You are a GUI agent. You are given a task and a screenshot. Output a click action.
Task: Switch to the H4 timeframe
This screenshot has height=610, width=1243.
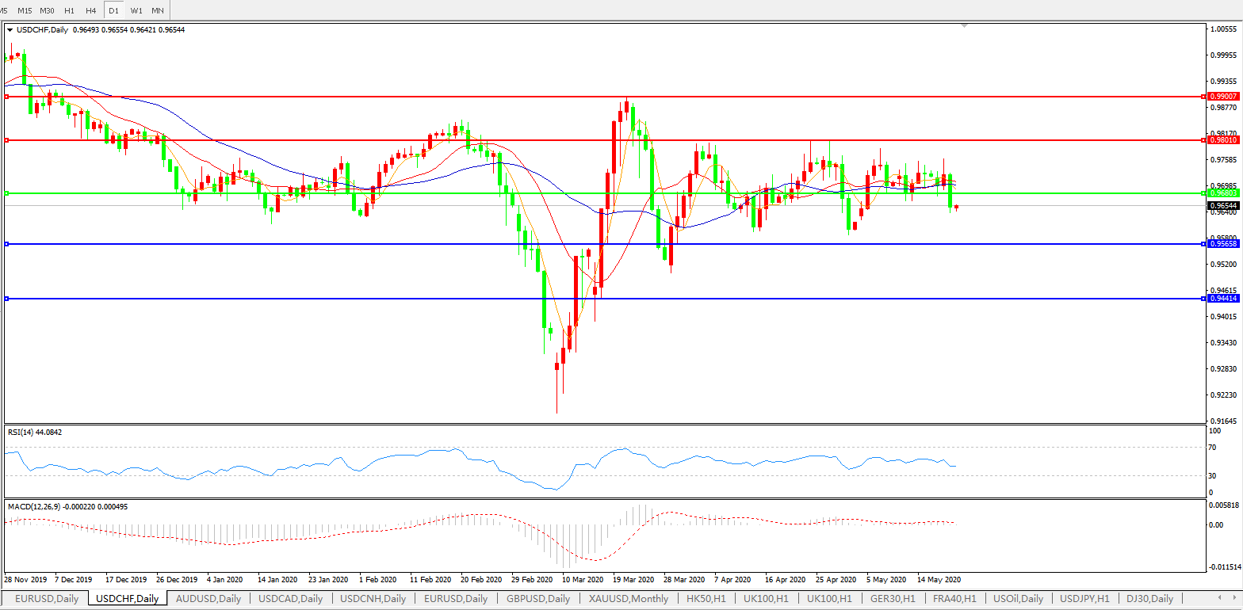point(91,10)
